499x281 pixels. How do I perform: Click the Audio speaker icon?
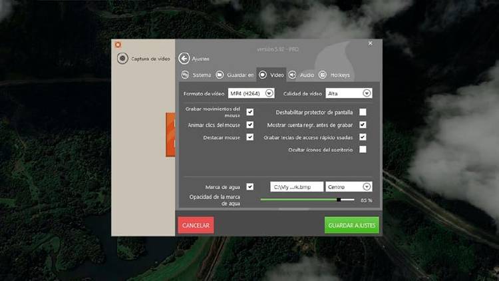click(292, 75)
